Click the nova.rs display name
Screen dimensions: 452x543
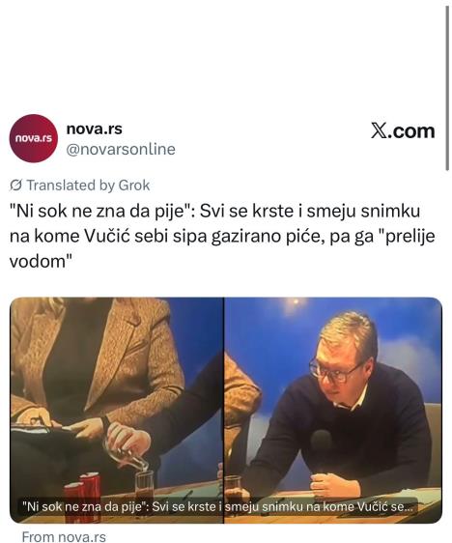(x=94, y=129)
